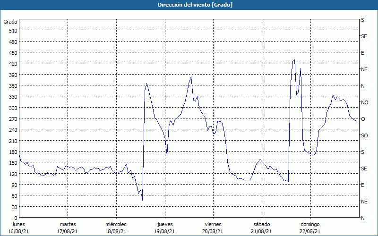Image resolution: width=378 pixels, height=236 pixels.
Task: Click the "viernes" day label
Action: [x=213, y=224]
